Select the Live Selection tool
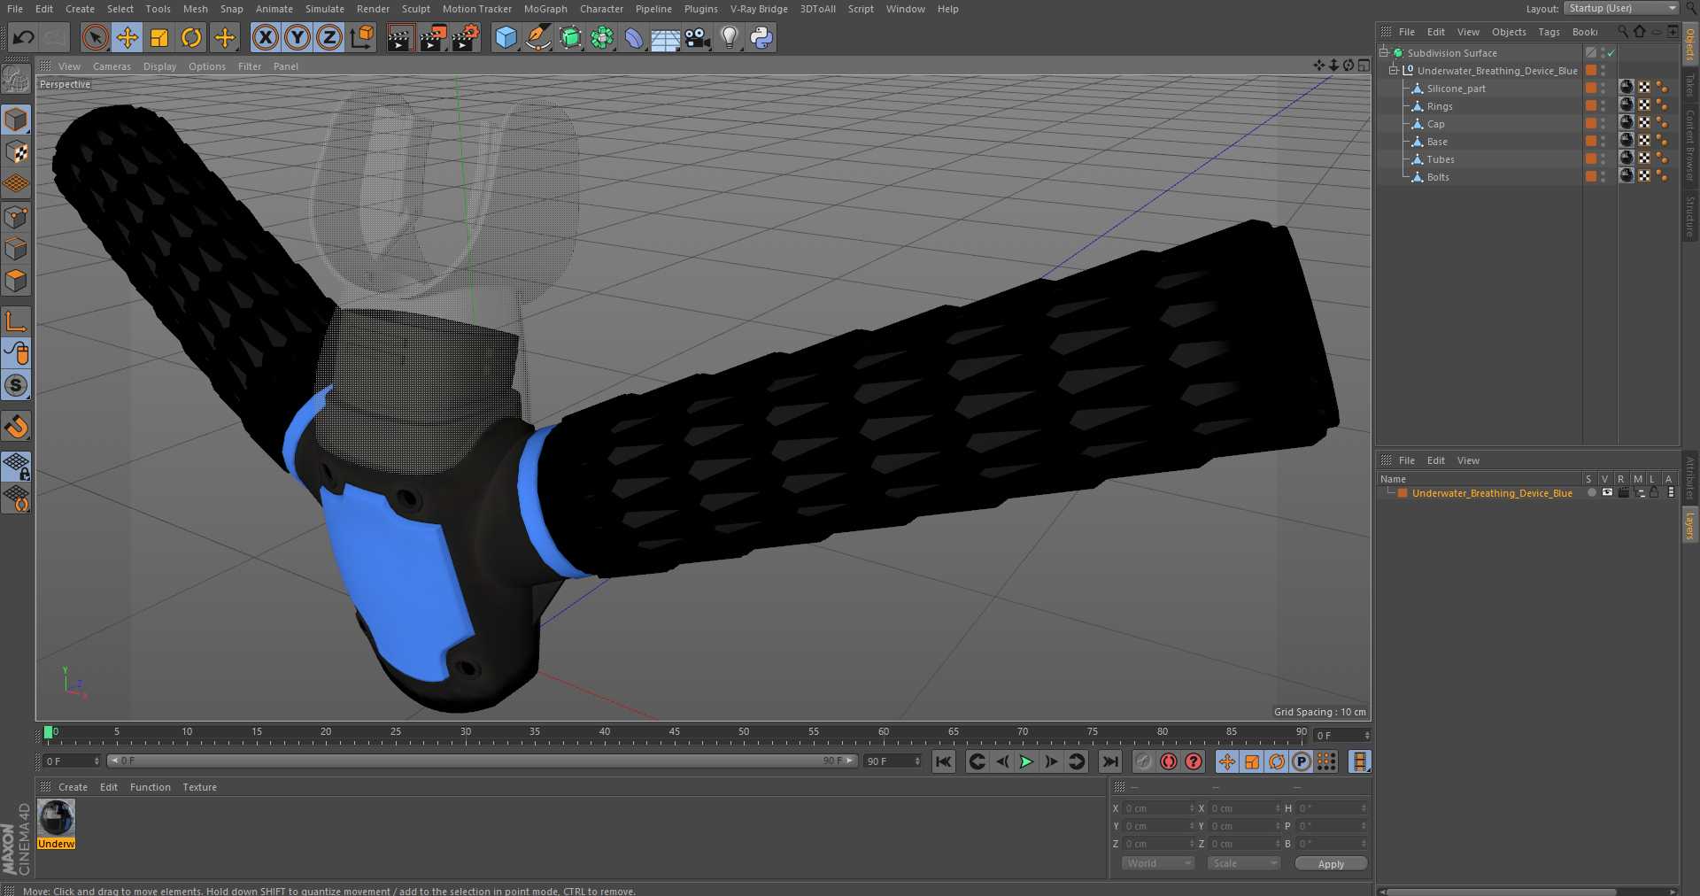Screen dimensions: 1700x896 (x=95, y=37)
